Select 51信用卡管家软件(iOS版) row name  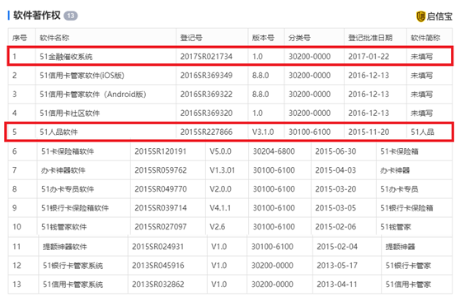pyautogui.click(x=82, y=76)
